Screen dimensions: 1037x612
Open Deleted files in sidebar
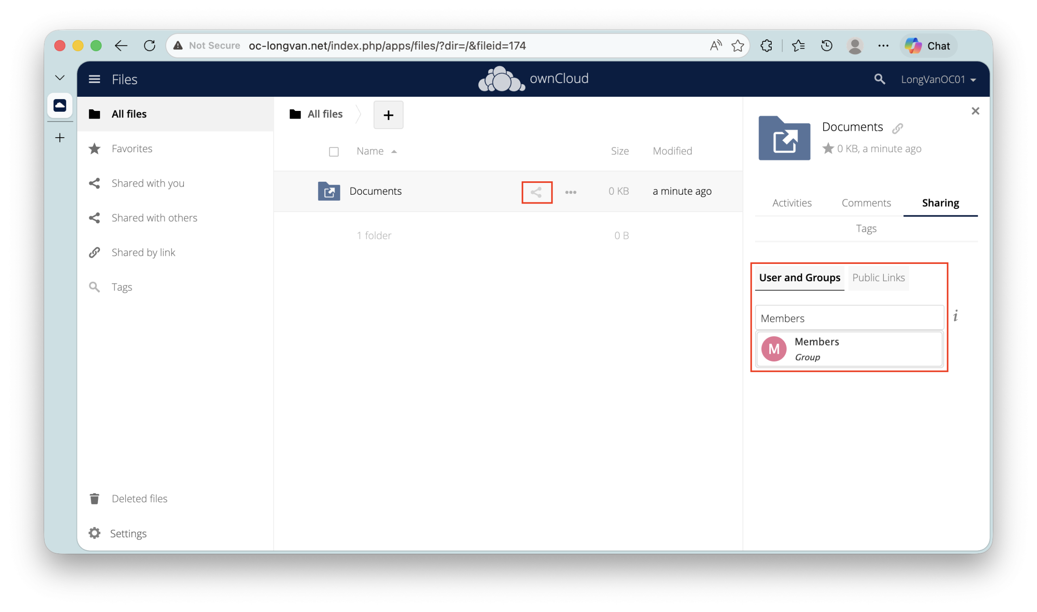point(139,499)
